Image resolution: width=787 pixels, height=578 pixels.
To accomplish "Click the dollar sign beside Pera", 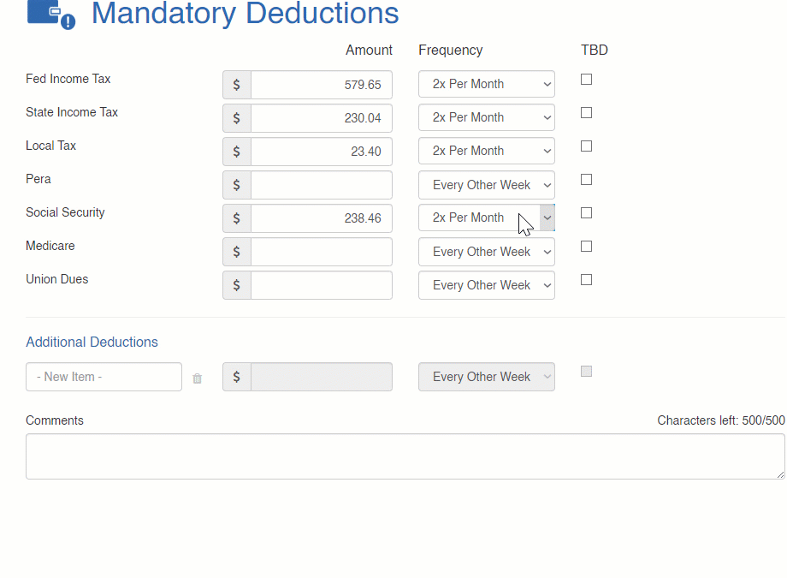I will (236, 184).
